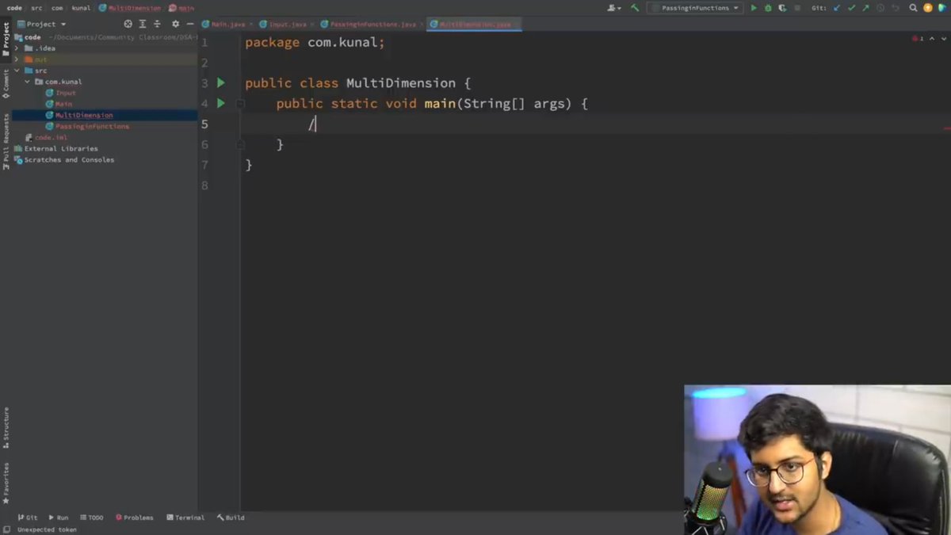Fold main method at line 4
The width and height of the screenshot is (951, 535).
241,103
